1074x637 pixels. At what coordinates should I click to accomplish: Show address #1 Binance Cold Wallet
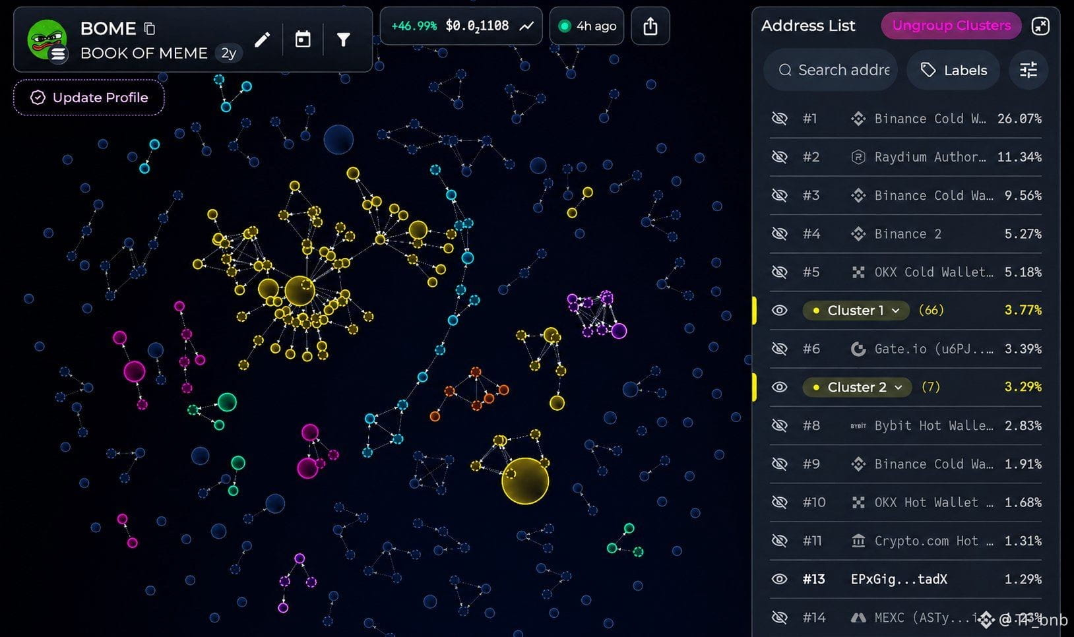click(779, 119)
